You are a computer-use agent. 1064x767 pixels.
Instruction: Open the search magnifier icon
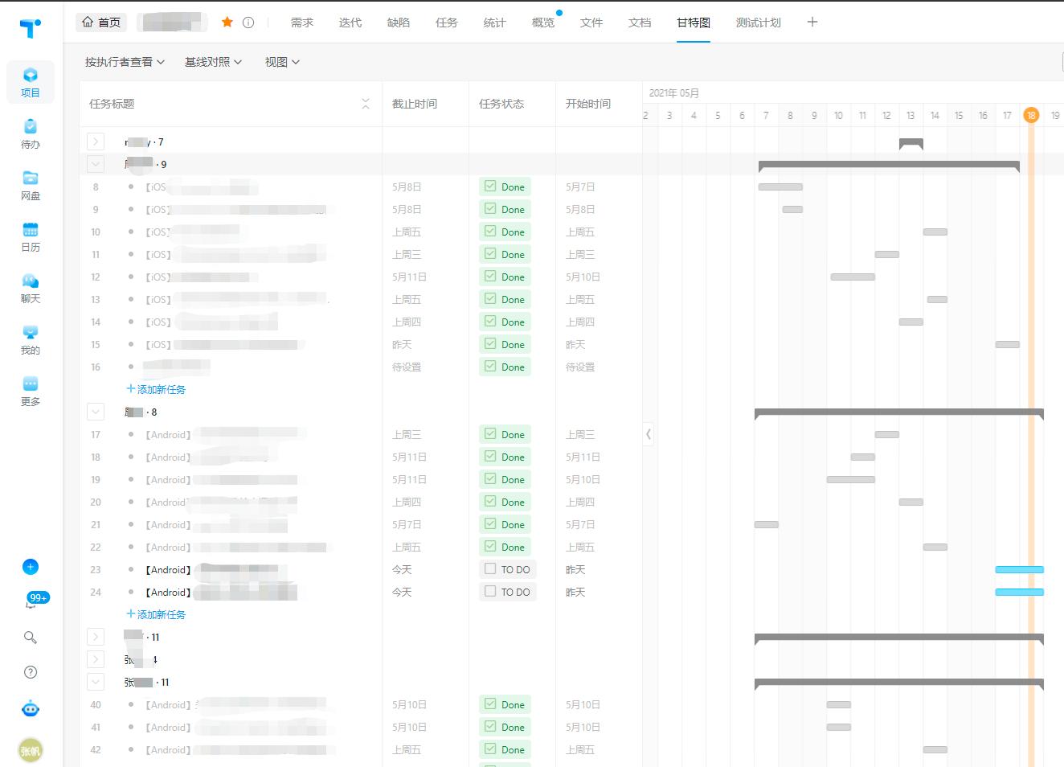tap(31, 638)
